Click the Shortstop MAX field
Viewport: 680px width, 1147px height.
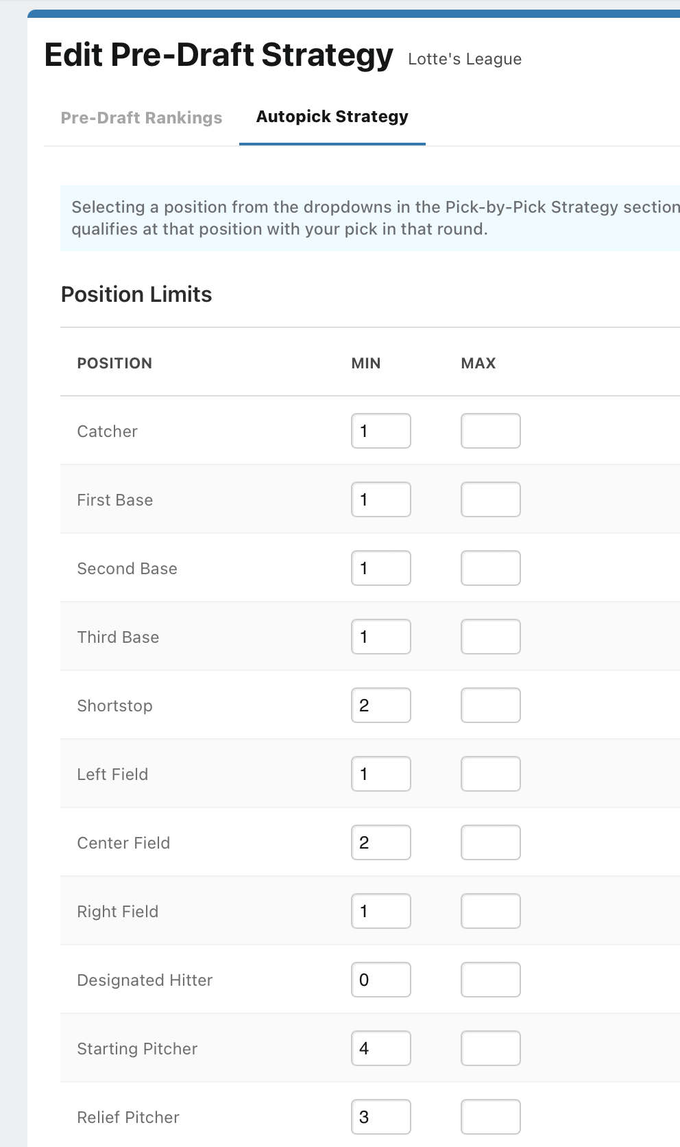[x=491, y=705]
